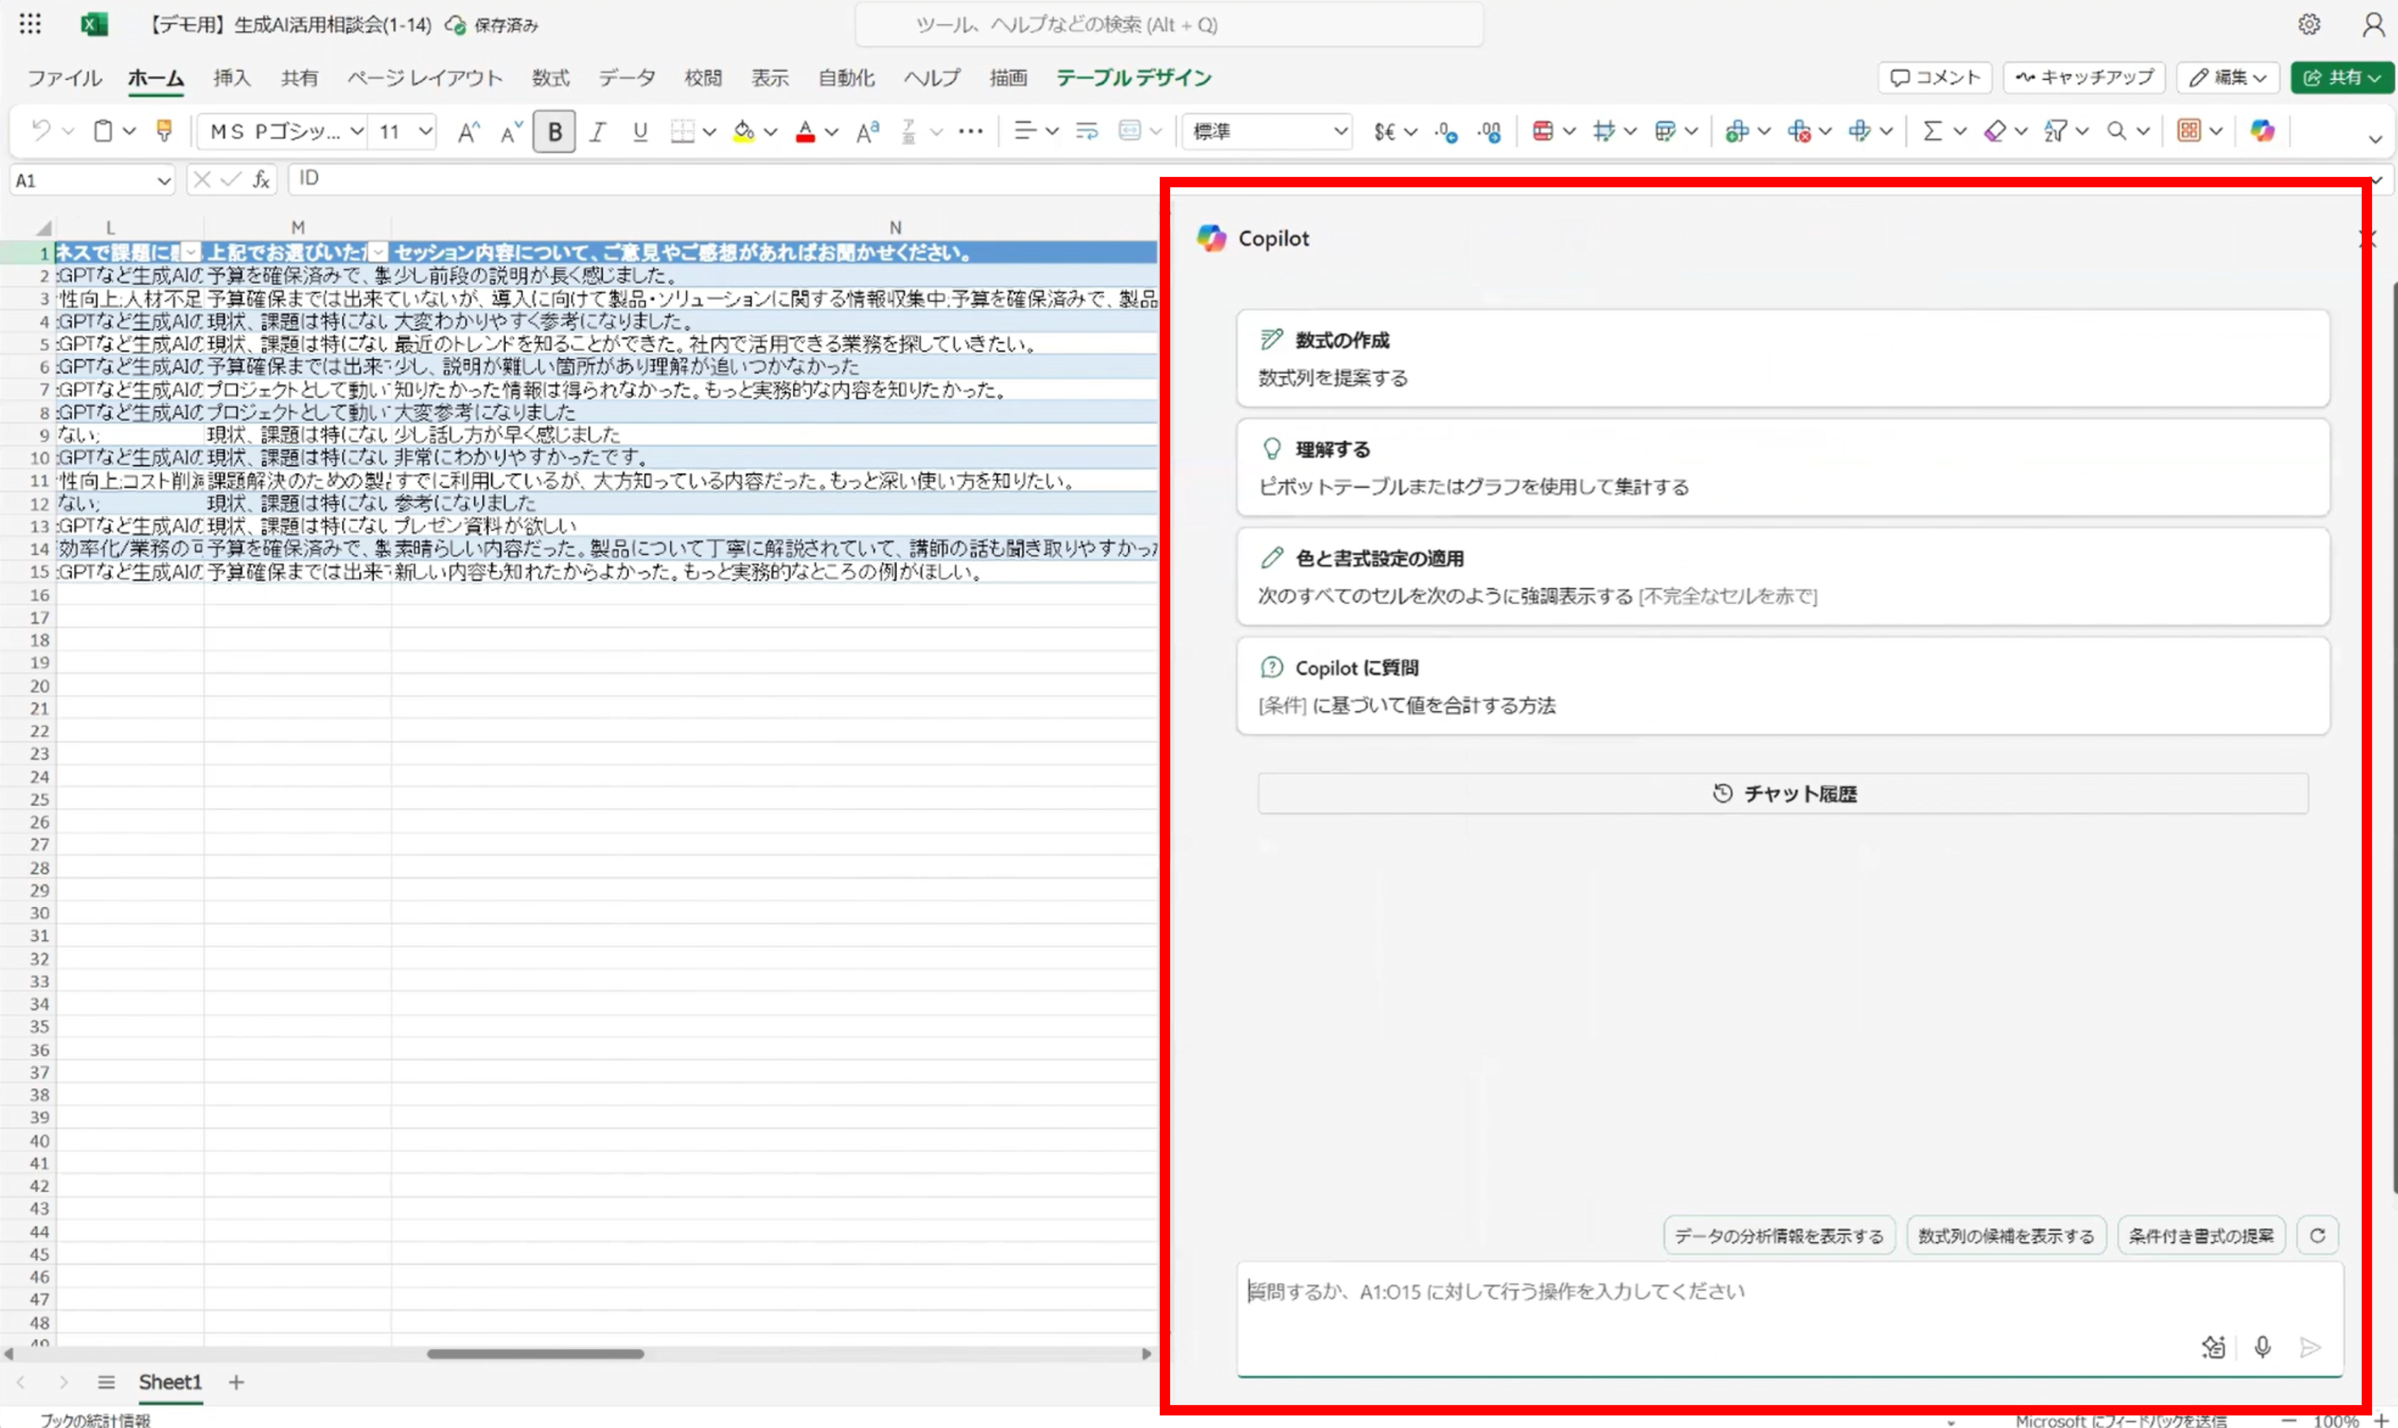The height and width of the screenshot is (1428, 2398).
Task: Open the Name Box A1 dropdown
Action: point(164,180)
